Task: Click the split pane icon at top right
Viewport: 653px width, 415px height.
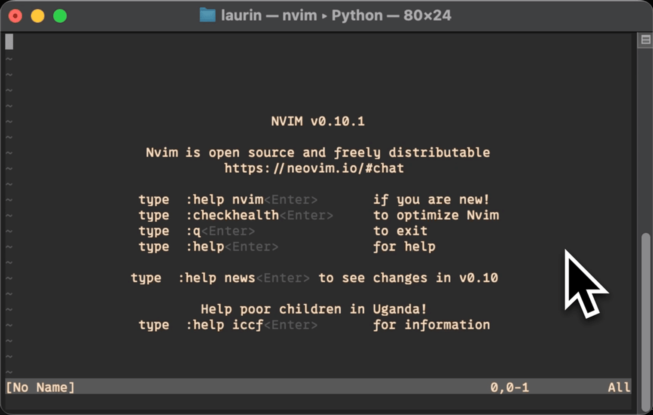Action: coord(645,40)
